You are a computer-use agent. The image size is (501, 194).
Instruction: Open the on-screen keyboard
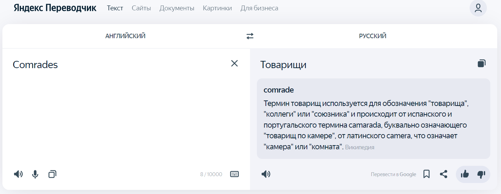coord(234,174)
